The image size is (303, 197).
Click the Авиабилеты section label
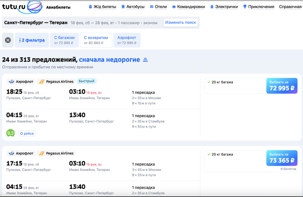[x=58, y=8]
